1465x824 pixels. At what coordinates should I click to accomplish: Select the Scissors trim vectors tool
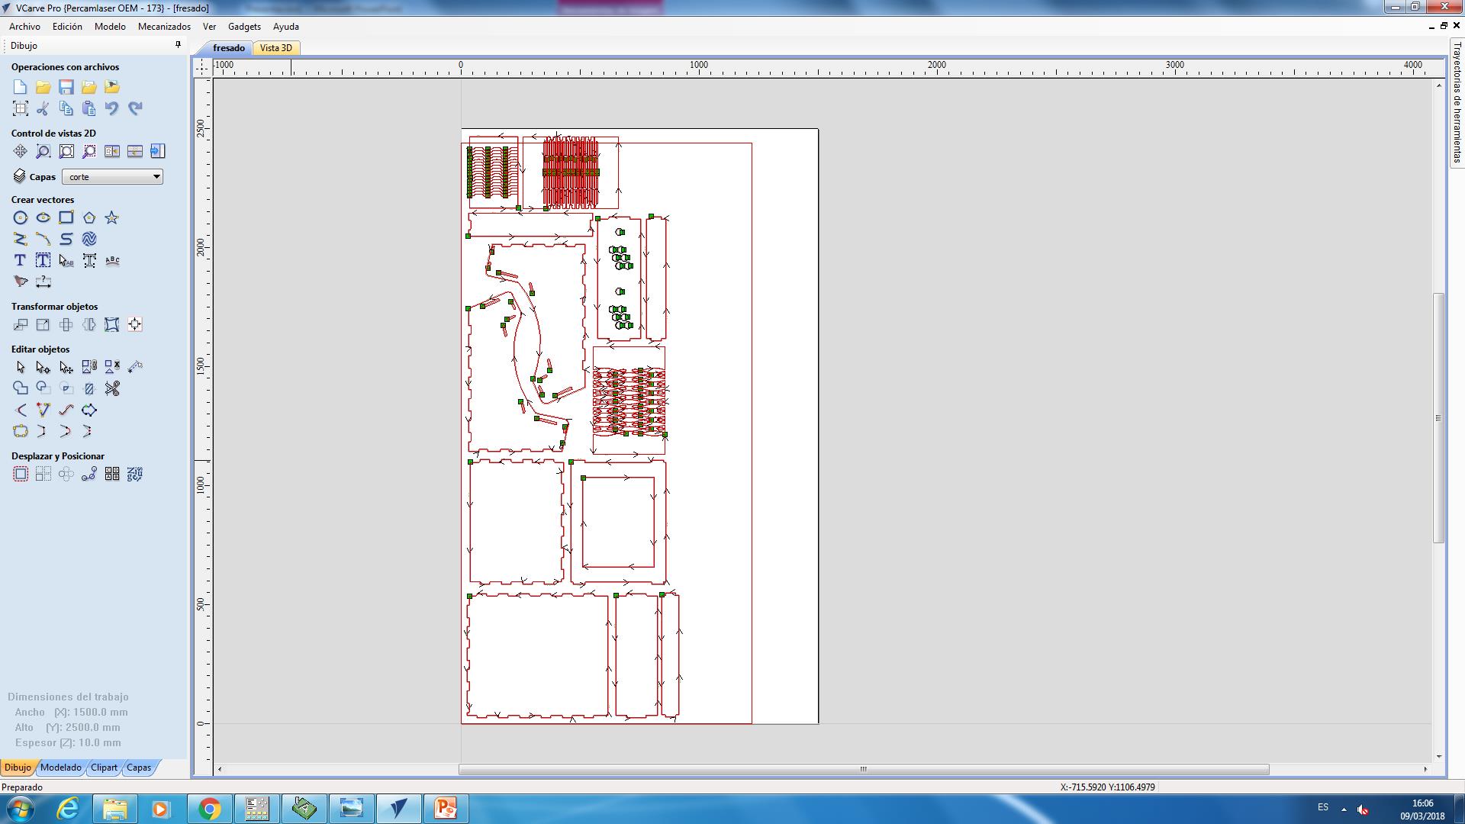(112, 389)
